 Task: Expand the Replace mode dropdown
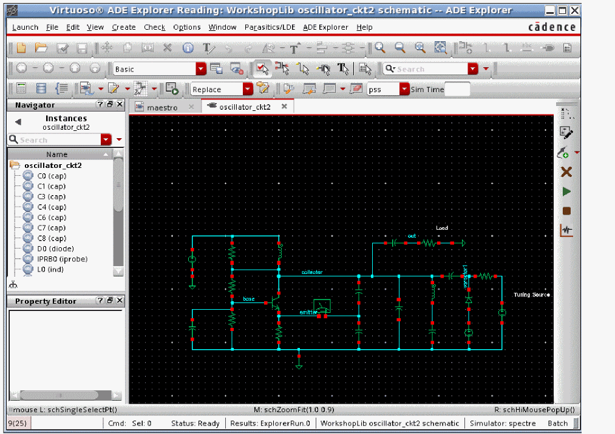coord(247,89)
